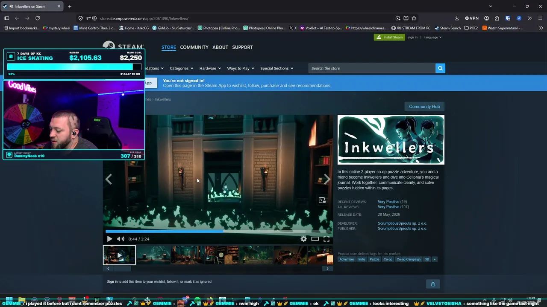The width and height of the screenshot is (547, 307).
Task: Reload the page
Action: pos(38,18)
